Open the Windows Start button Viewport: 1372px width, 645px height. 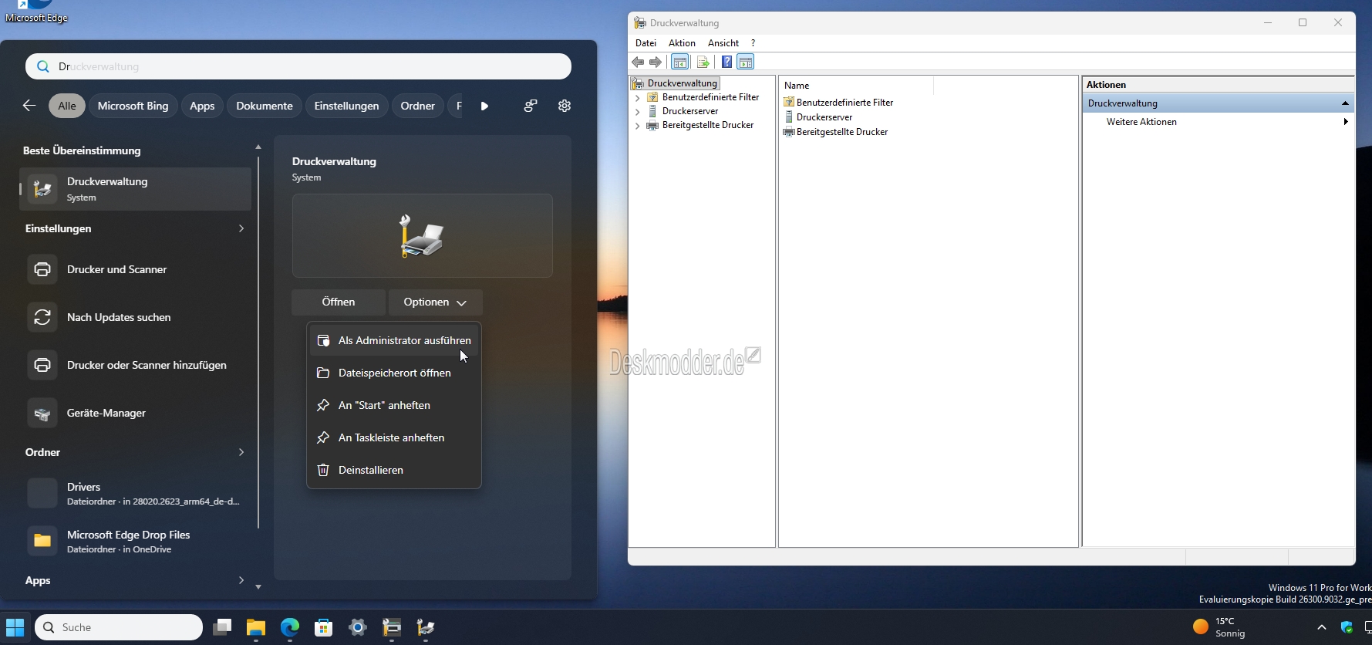tap(15, 627)
